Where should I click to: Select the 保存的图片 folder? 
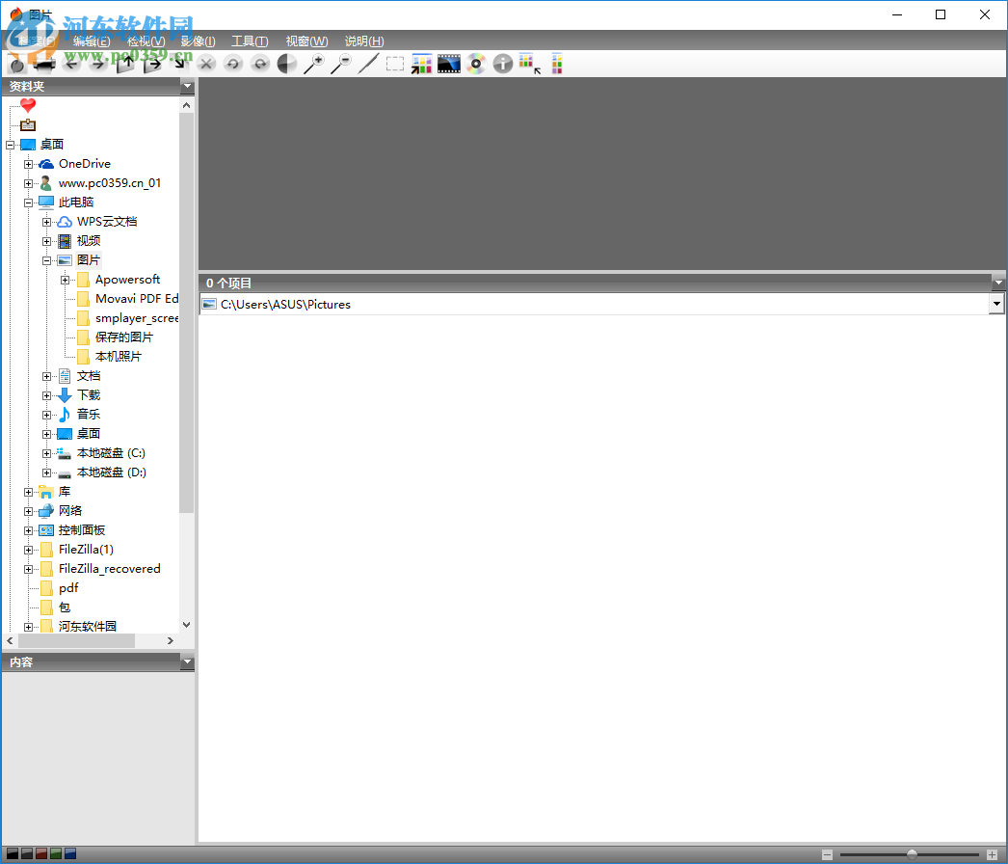coord(123,337)
